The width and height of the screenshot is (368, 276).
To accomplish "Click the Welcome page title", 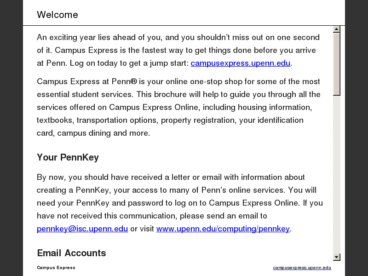I will tap(57, 15).
